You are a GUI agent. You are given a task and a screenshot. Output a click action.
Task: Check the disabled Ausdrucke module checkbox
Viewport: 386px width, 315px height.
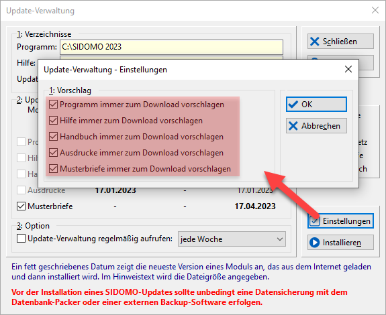click(21, 190)
